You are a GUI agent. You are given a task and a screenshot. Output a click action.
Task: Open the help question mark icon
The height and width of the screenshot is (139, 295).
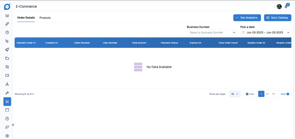tap(7, 119)
